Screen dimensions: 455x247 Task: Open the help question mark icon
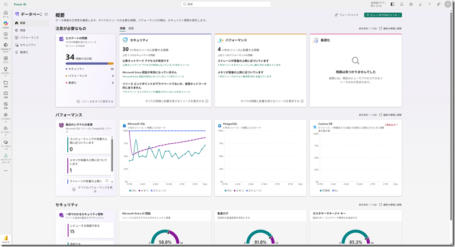429,5
